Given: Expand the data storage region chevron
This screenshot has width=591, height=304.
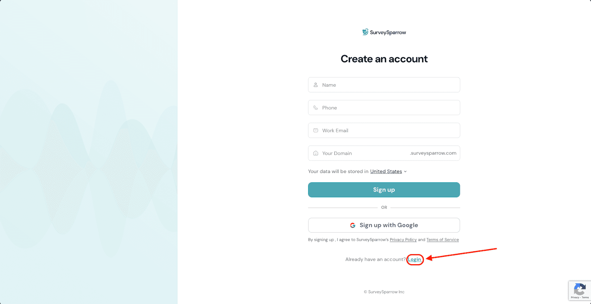Looking at the screenshot, I should (x=405, y=172).
